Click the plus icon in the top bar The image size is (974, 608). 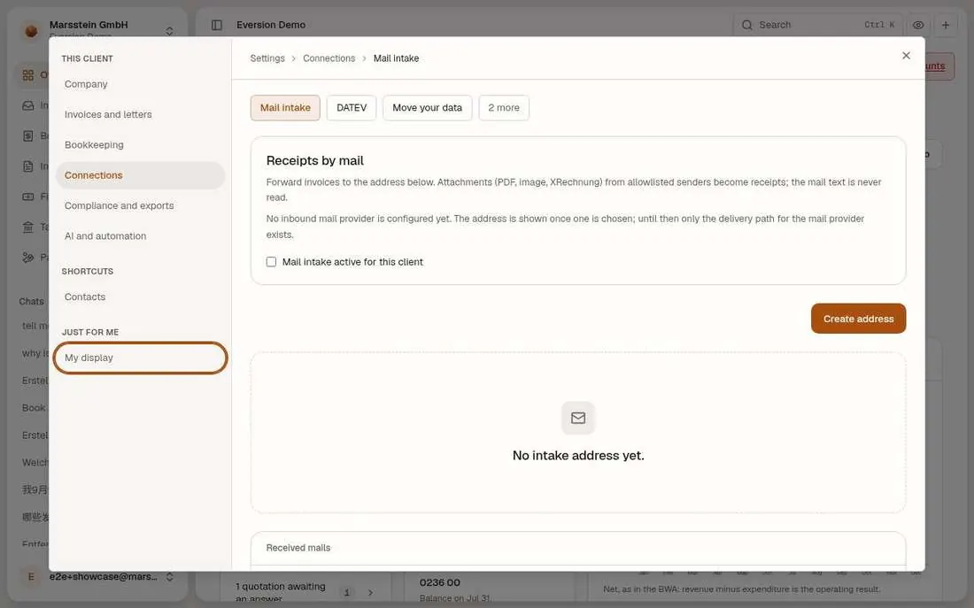946,25
